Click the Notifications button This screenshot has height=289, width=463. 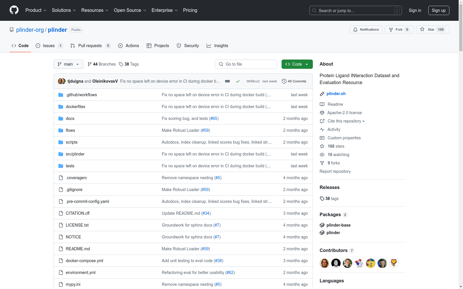(366, 29)
